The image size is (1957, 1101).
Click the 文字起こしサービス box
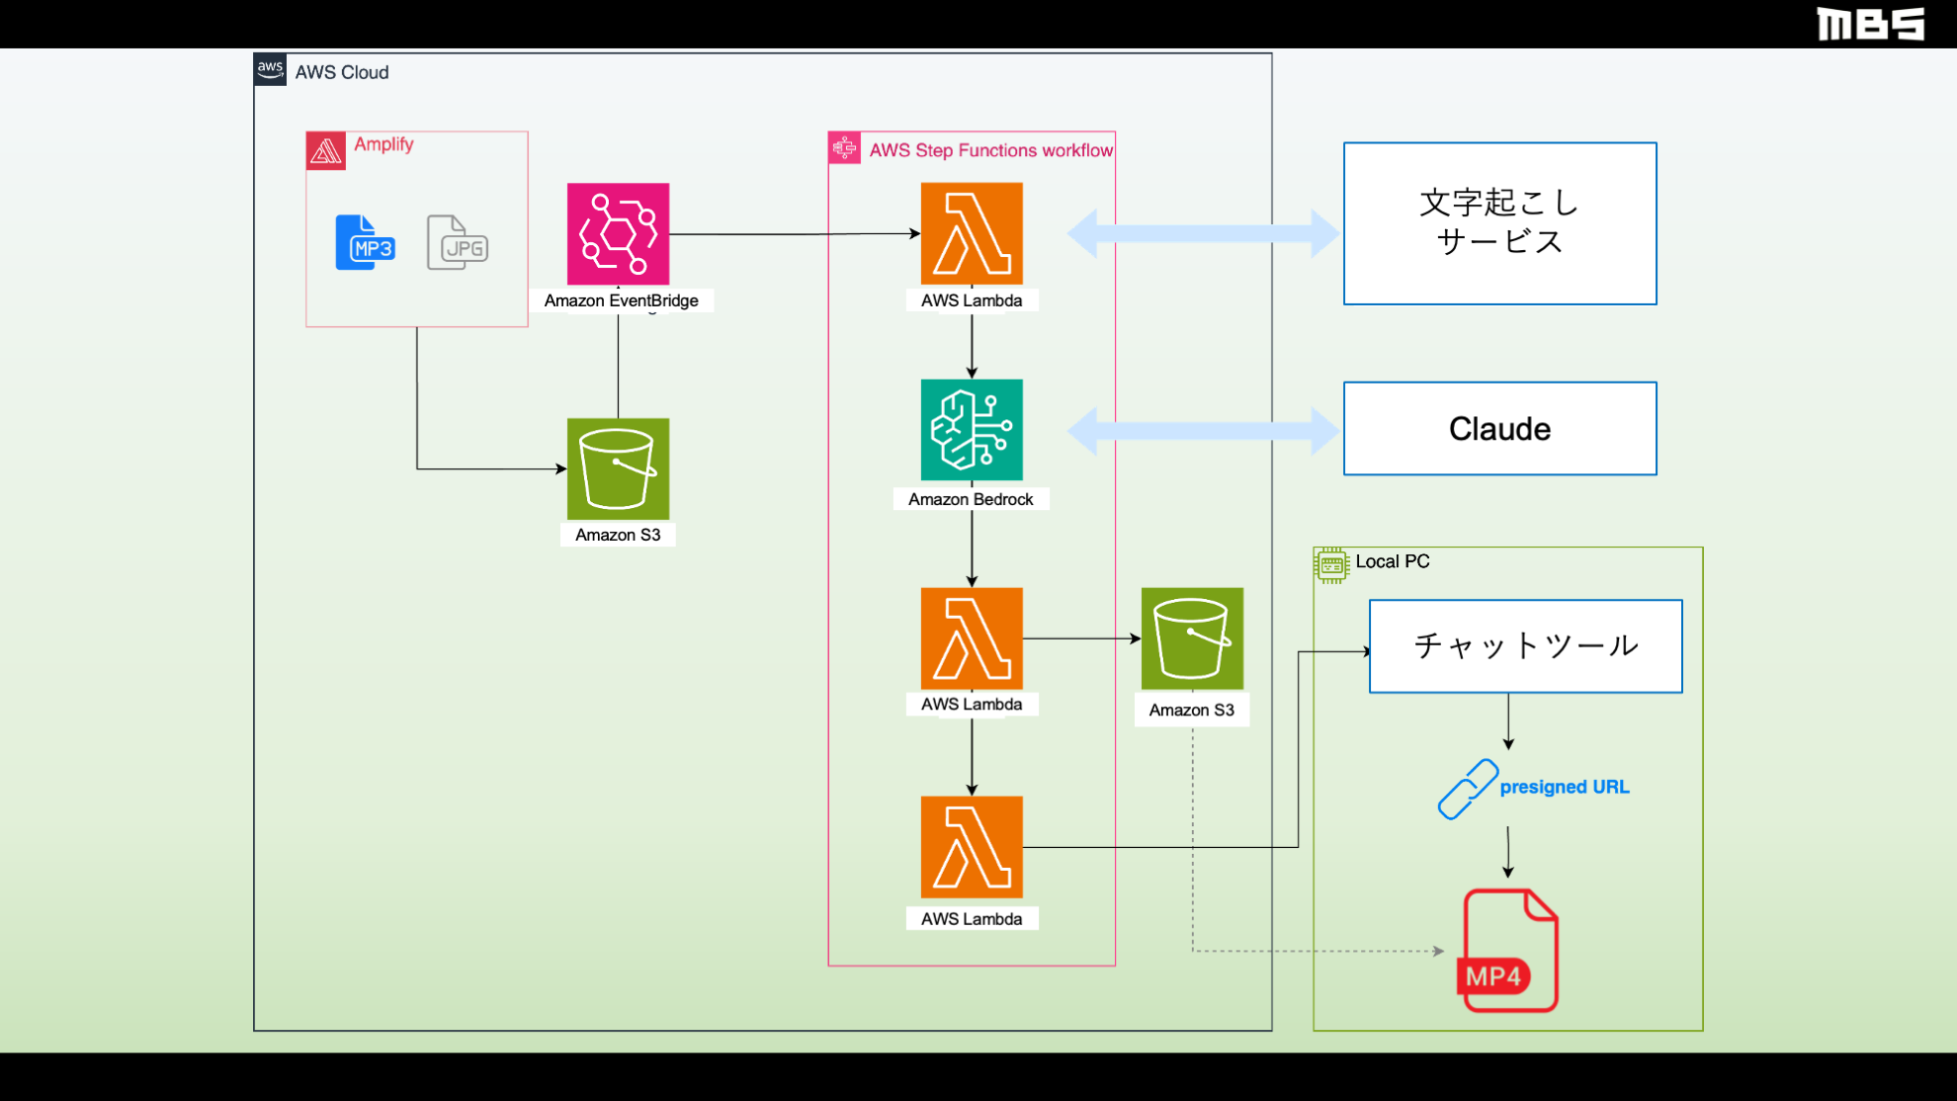coord(1499,223)
